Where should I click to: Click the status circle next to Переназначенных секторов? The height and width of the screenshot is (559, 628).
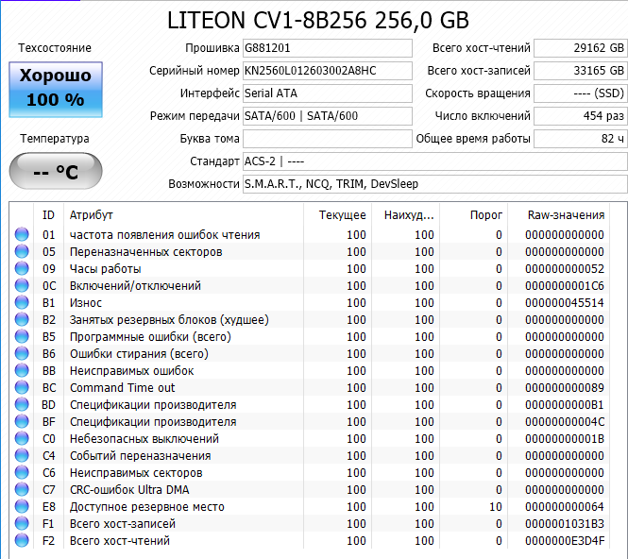click(22, 251)
